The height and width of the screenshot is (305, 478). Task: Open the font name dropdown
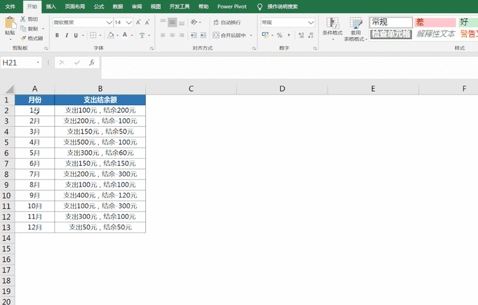pyautogui.click(x=109, y=23)
